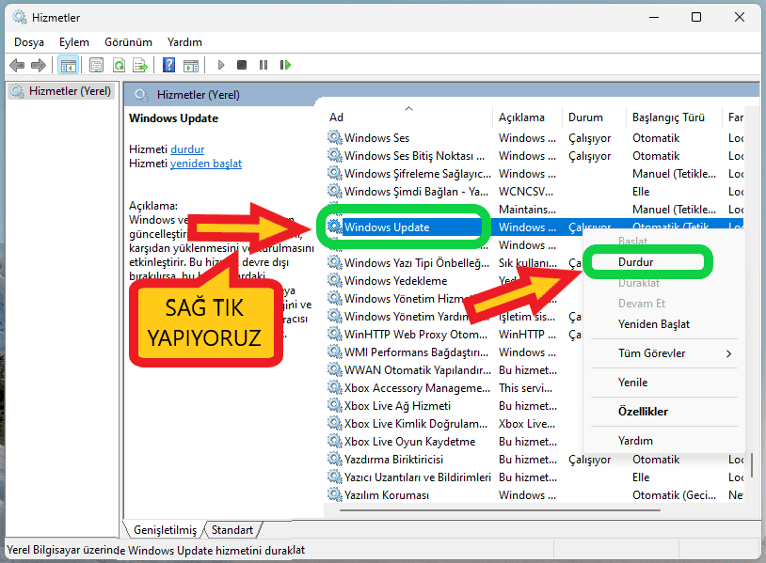Image resolution: width=766 pixels, height=563 pixels.
Task: Select WWAN Otomatik Yapılandırma service row
Action: (455, 369)
